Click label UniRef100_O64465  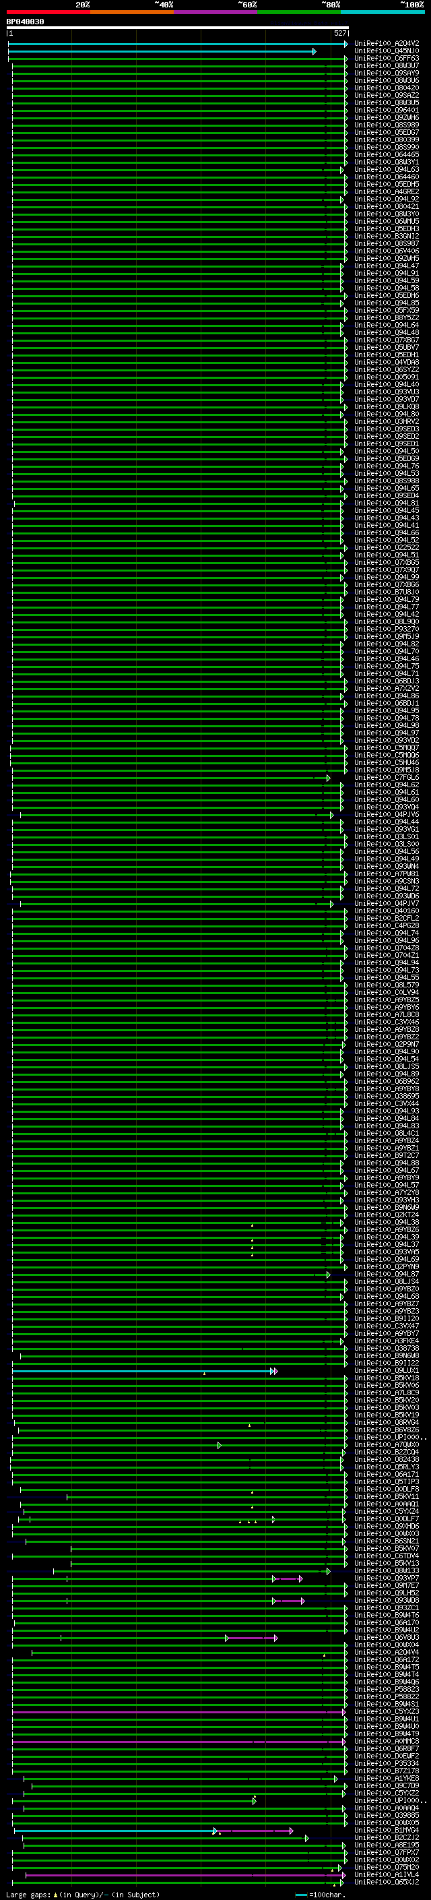click(x=387, y=155)
